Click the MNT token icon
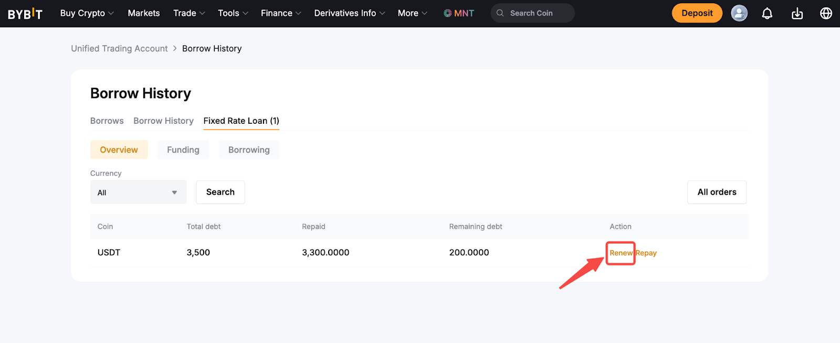Viewport: 840px width, 343px height. pos(447,13)
